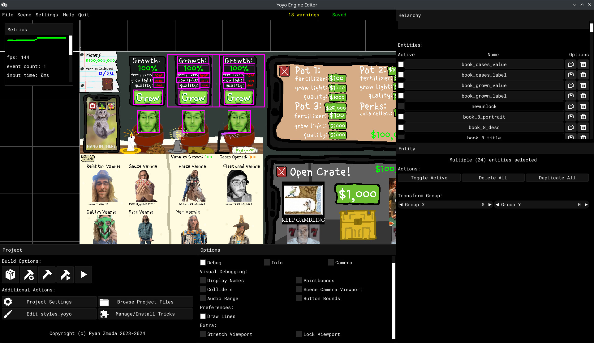Collapse the window using title bar chevron

coord(575,5)
